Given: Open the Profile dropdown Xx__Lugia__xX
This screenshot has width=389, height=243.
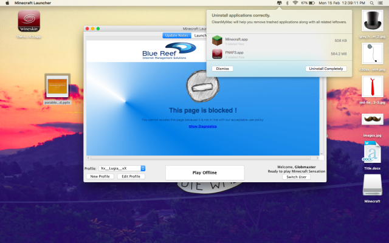Looking at the screenshot, I should [x=122, y=168].
